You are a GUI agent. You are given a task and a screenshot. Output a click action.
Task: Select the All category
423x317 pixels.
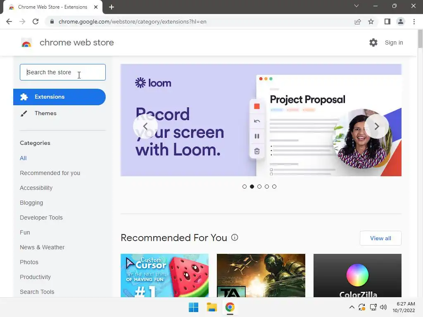click(x=23, y=158)
